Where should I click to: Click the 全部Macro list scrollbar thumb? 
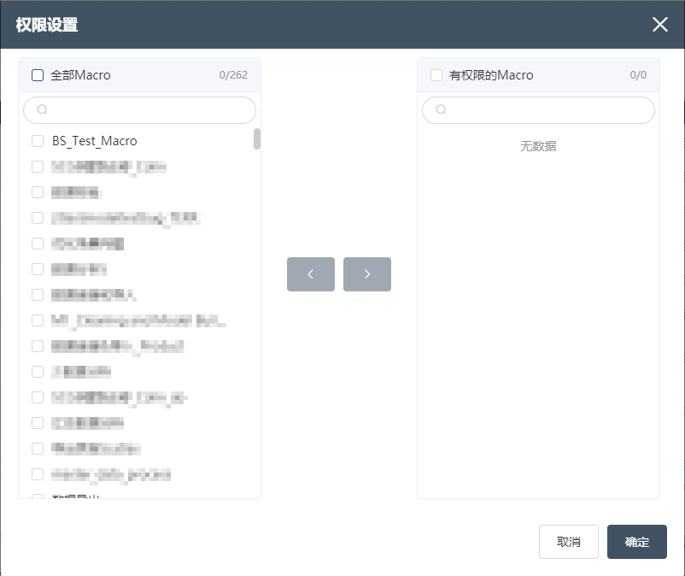257,138
